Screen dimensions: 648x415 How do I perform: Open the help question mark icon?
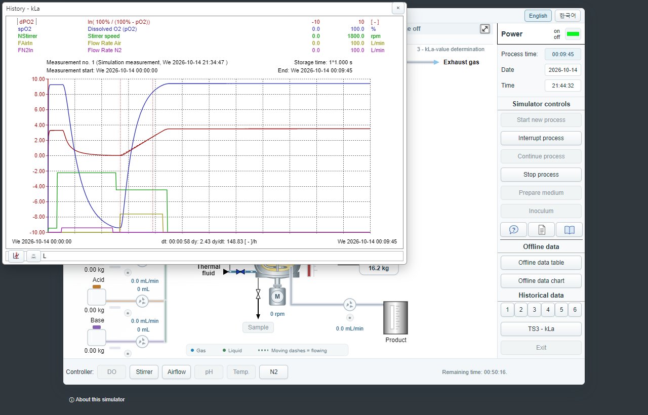(x=513, y=229)
